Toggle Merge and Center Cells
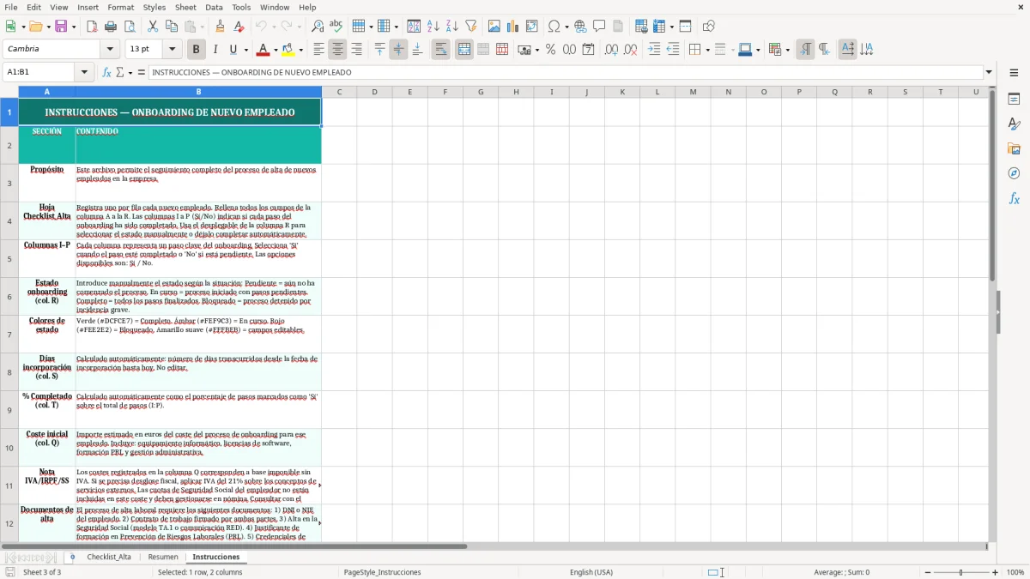 464,50
